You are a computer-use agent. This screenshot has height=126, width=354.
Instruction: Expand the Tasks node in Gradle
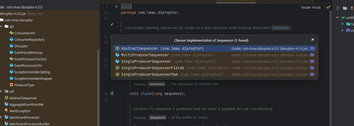pyautogui.click(x=343, y=24)
